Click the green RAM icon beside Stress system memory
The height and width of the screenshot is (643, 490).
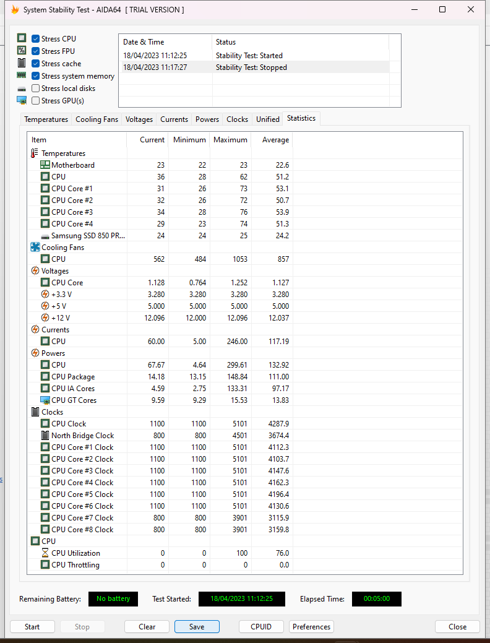tap(21, 76)
